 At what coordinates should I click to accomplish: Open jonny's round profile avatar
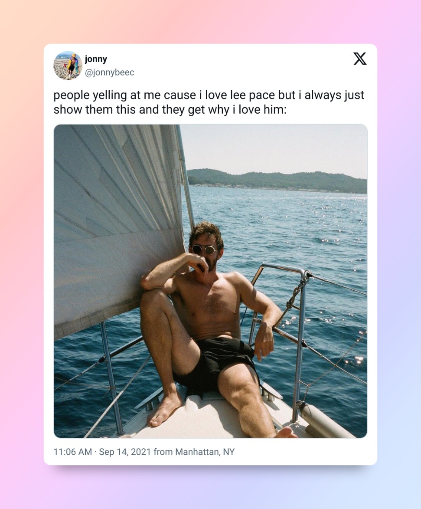tap(68, 66)
